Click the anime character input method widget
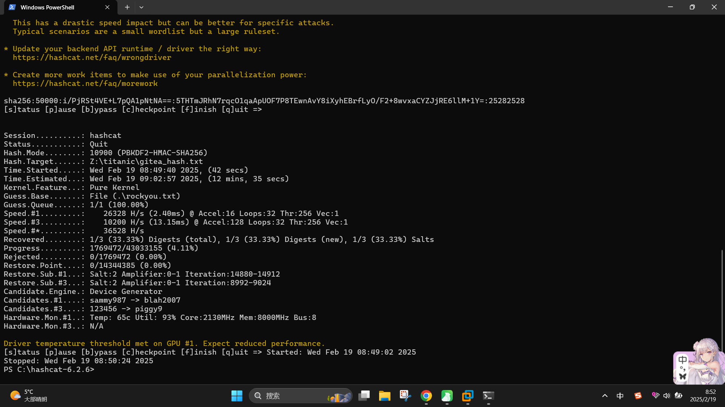Viewport: 725px width, 407px height. click(699, 361)
